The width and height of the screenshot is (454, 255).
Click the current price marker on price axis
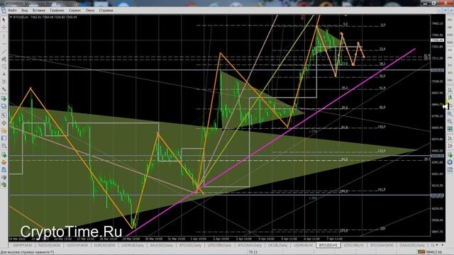pyautogui.click(x=437, y=40)
